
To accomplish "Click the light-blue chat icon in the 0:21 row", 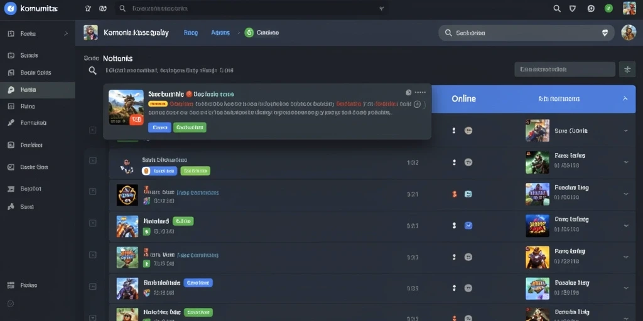I will [x=468, y=194].
